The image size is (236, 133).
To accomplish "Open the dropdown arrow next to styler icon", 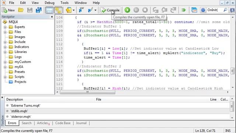I will tap(74, 10).
